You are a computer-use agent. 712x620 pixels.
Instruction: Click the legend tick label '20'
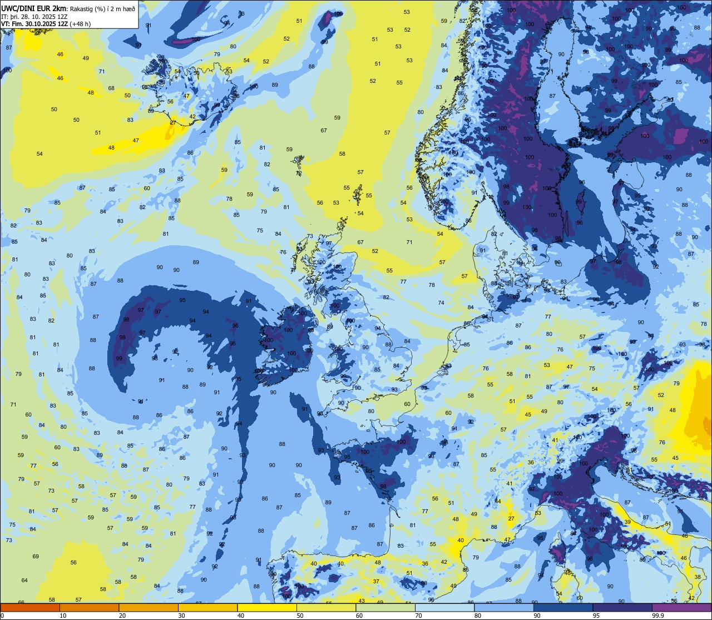[x=122, y=616]
